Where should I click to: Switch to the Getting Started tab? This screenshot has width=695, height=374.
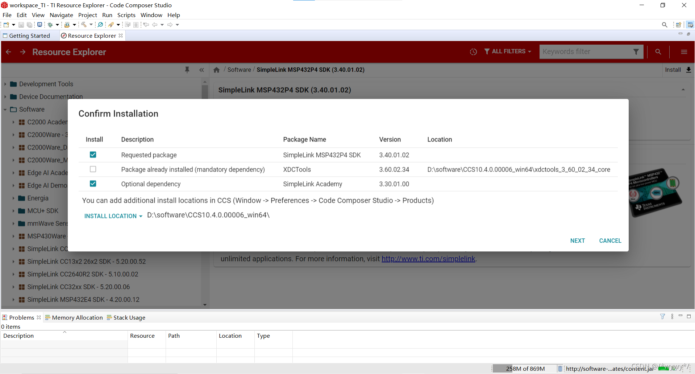[x=26, y=36]
